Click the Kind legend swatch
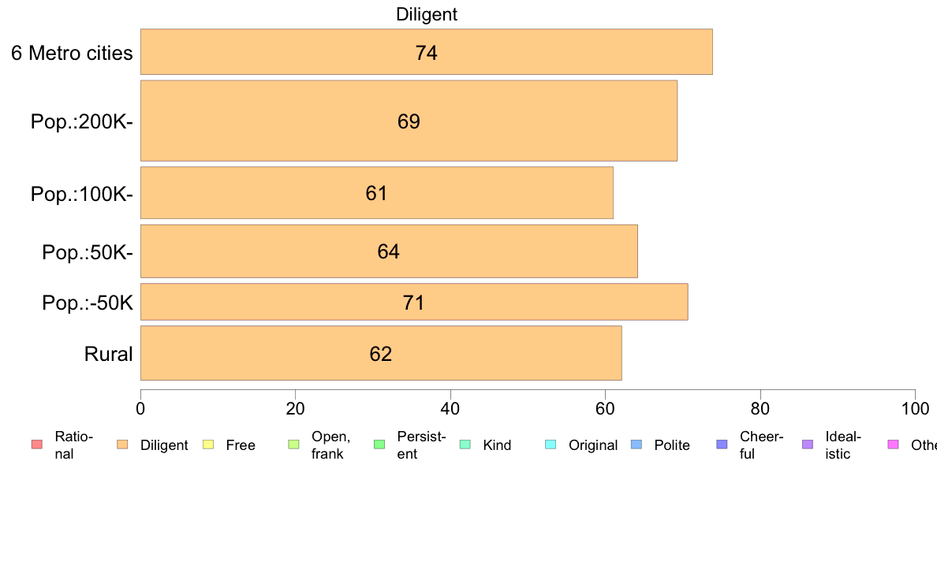This screenshot has width=937, height=580. click(465, 444)
